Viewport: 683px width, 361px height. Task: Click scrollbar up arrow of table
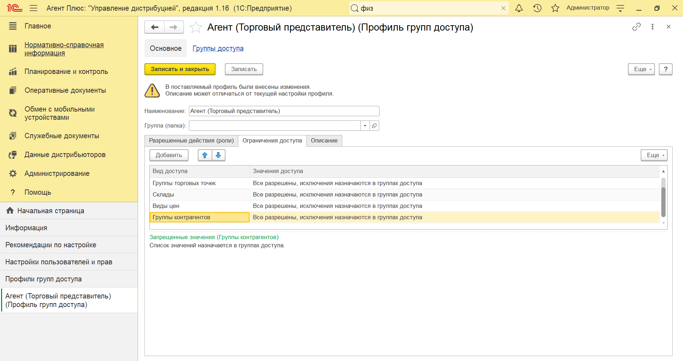[x=663, y=171]
